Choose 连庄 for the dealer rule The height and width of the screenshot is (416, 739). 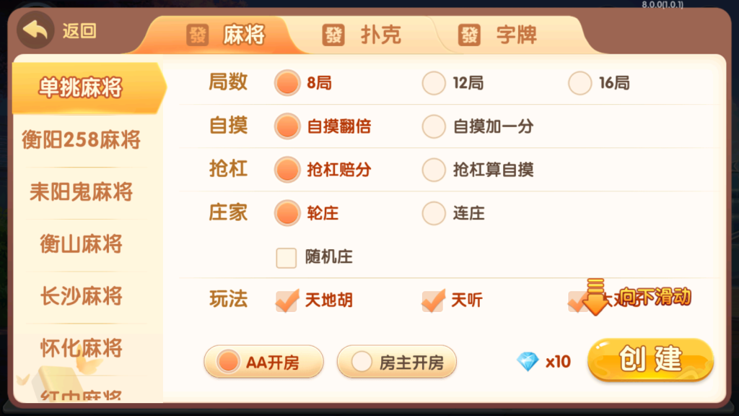[x=433, y=212]
